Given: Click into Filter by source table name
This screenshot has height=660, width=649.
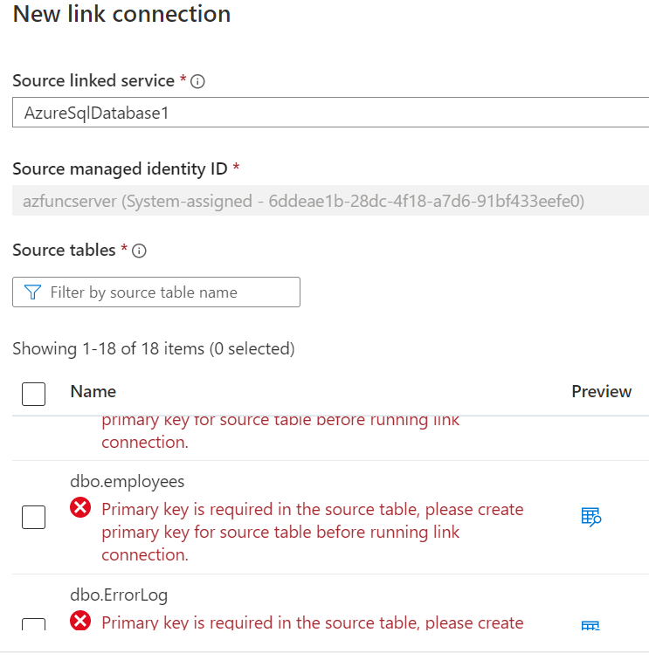Looking at the screenshot, I should pos(156,292).
